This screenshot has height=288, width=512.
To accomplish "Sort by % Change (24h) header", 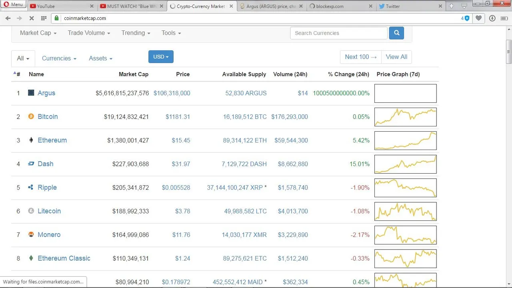I will click(x=348, y=74).
